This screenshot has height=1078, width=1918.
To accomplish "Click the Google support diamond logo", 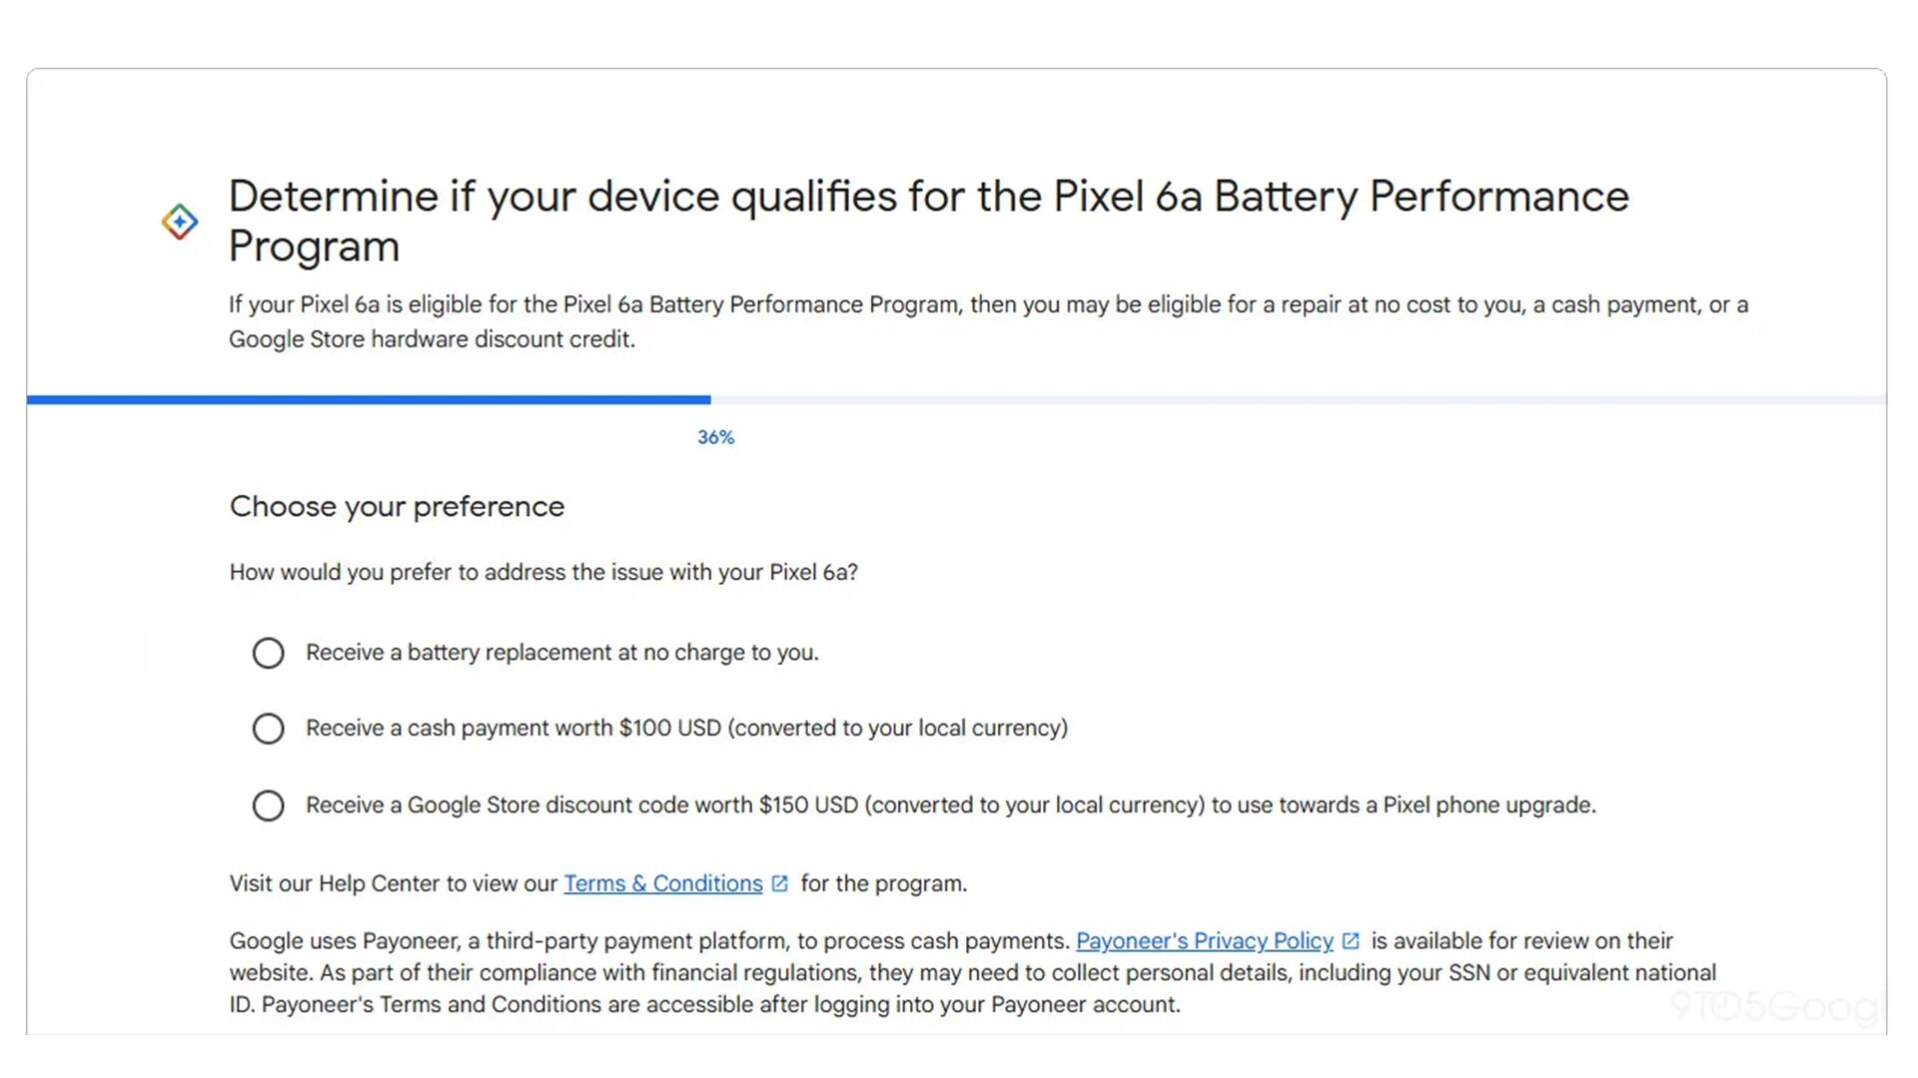I will 180,222.
